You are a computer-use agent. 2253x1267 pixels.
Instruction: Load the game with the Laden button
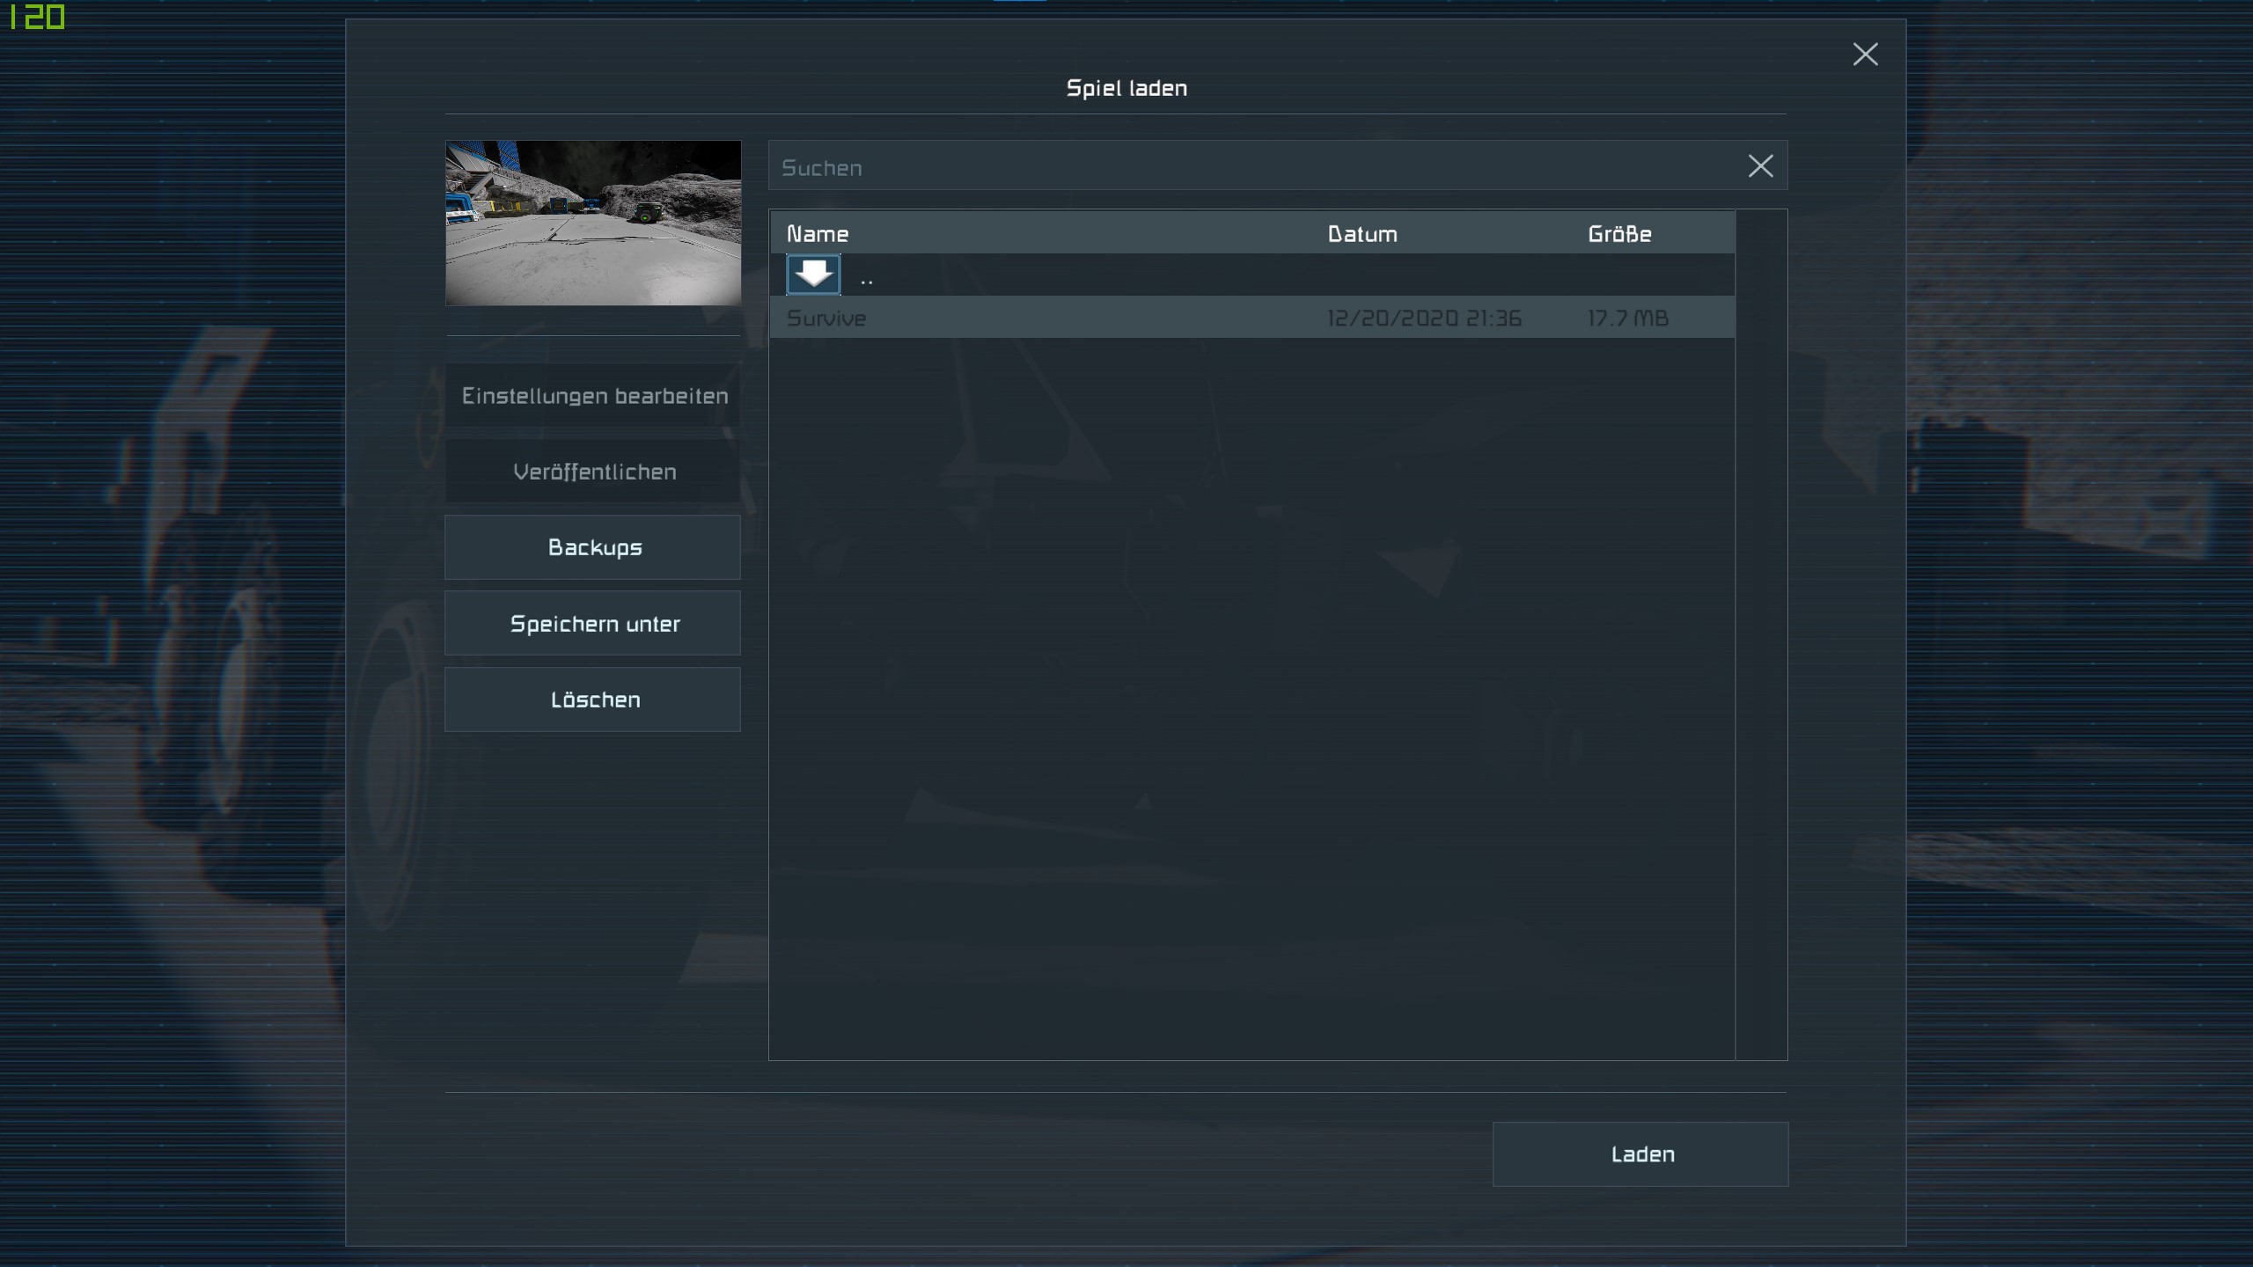[1640, 1154]
